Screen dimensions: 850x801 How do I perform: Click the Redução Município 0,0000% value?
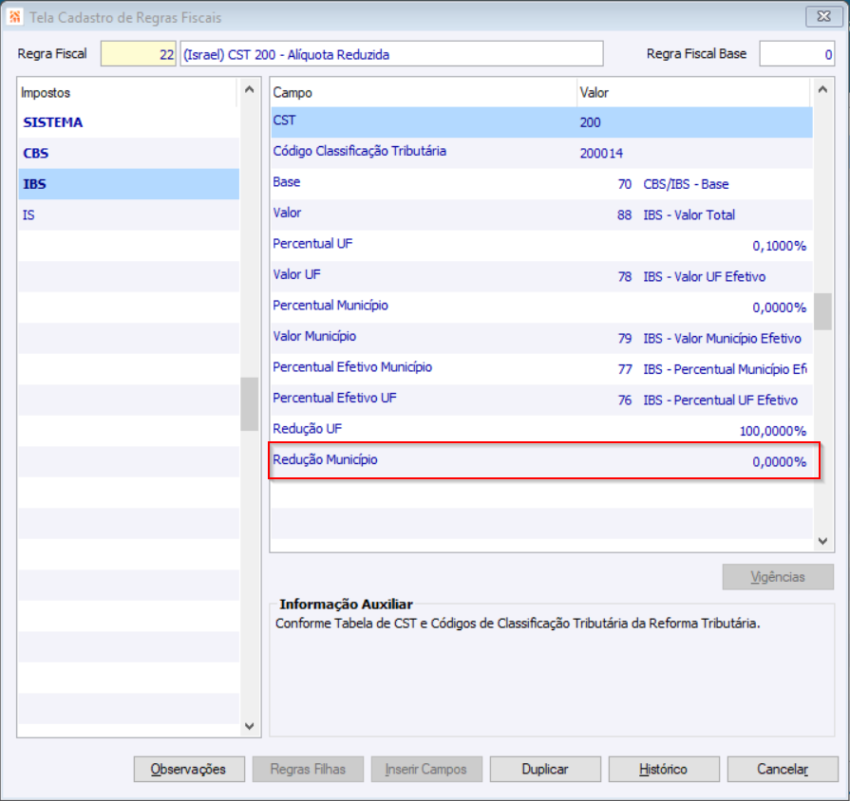779,462
